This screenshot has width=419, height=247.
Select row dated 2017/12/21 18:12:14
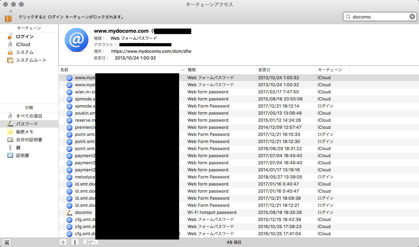pos(239,106)
